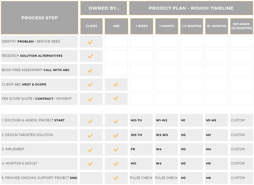Click Client checkmark in Monitor & Adjust row

[90, 164]
